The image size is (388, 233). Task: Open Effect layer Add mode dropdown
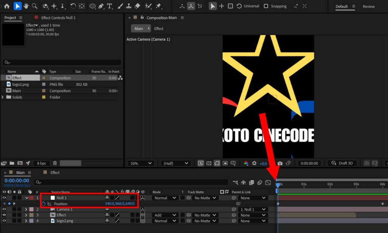click(x=165, y=215)
